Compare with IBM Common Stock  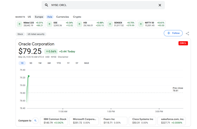coord(54,121)
